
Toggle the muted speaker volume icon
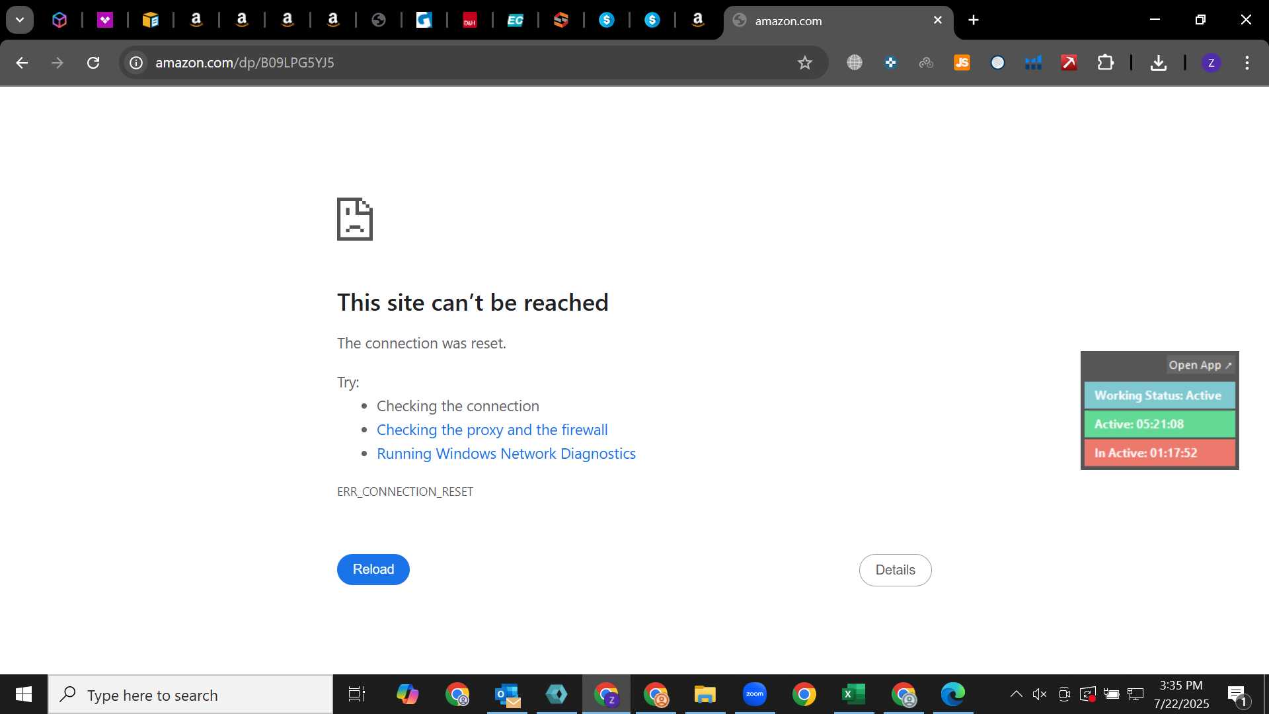pos(1040,694)
